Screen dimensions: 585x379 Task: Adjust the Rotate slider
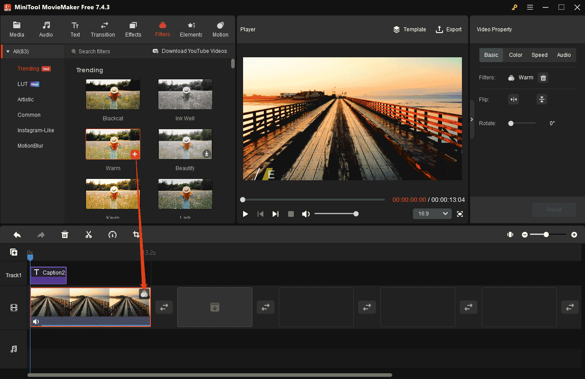(x=522, y=123)
